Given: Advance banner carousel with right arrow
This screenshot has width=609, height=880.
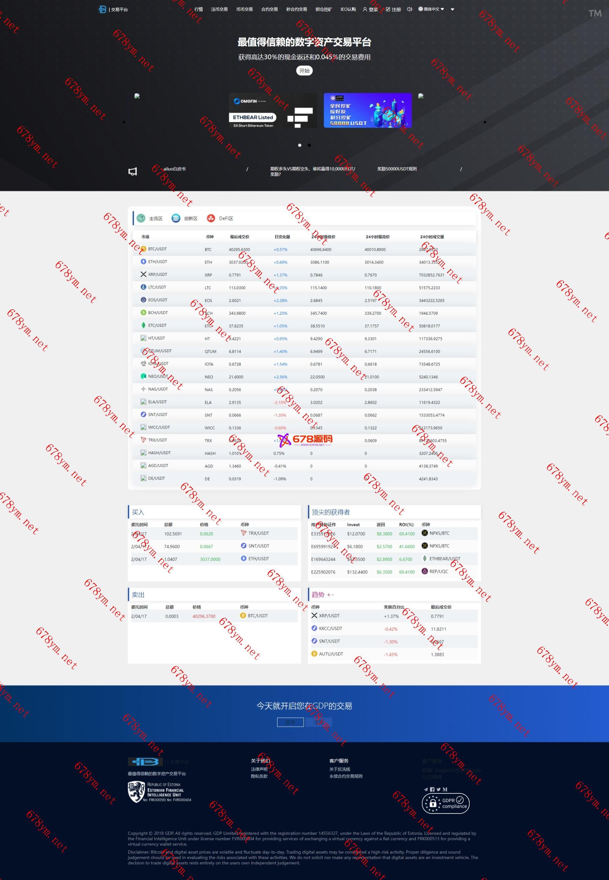Looking at the screenshot, I should (x=485, y=122).
